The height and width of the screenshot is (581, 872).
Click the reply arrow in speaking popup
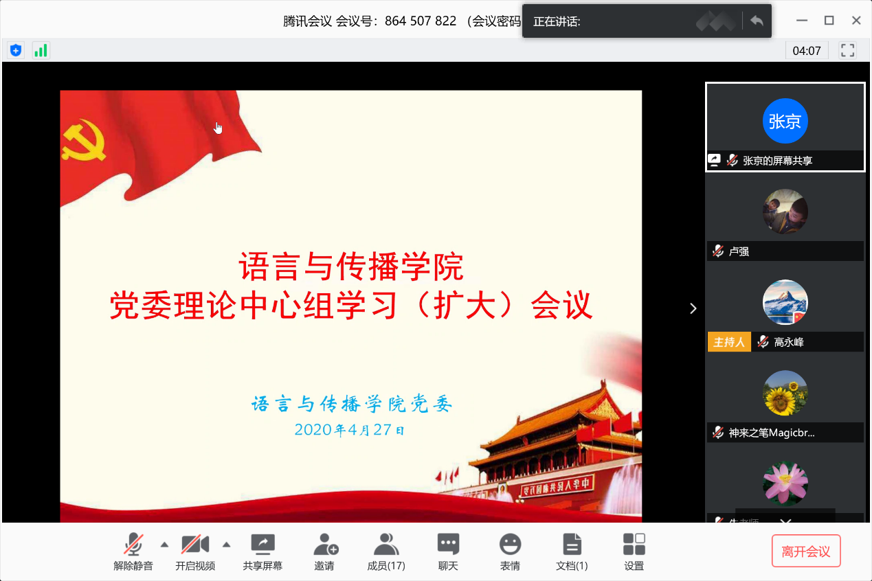[x=757, y=21]
